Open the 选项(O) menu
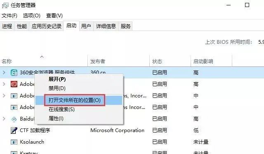 point(32,16)
